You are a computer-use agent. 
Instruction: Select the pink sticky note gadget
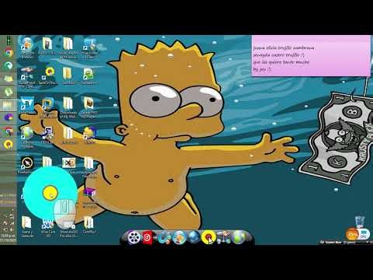311,56
